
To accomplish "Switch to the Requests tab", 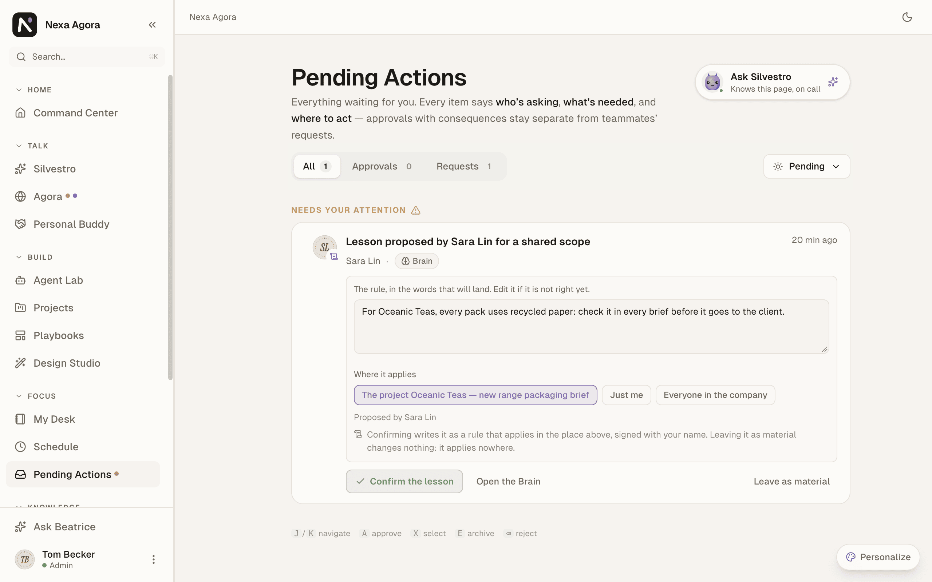I will click(464, 166).
